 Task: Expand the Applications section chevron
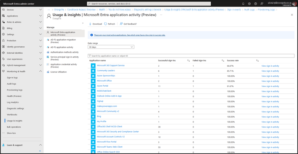40,16
